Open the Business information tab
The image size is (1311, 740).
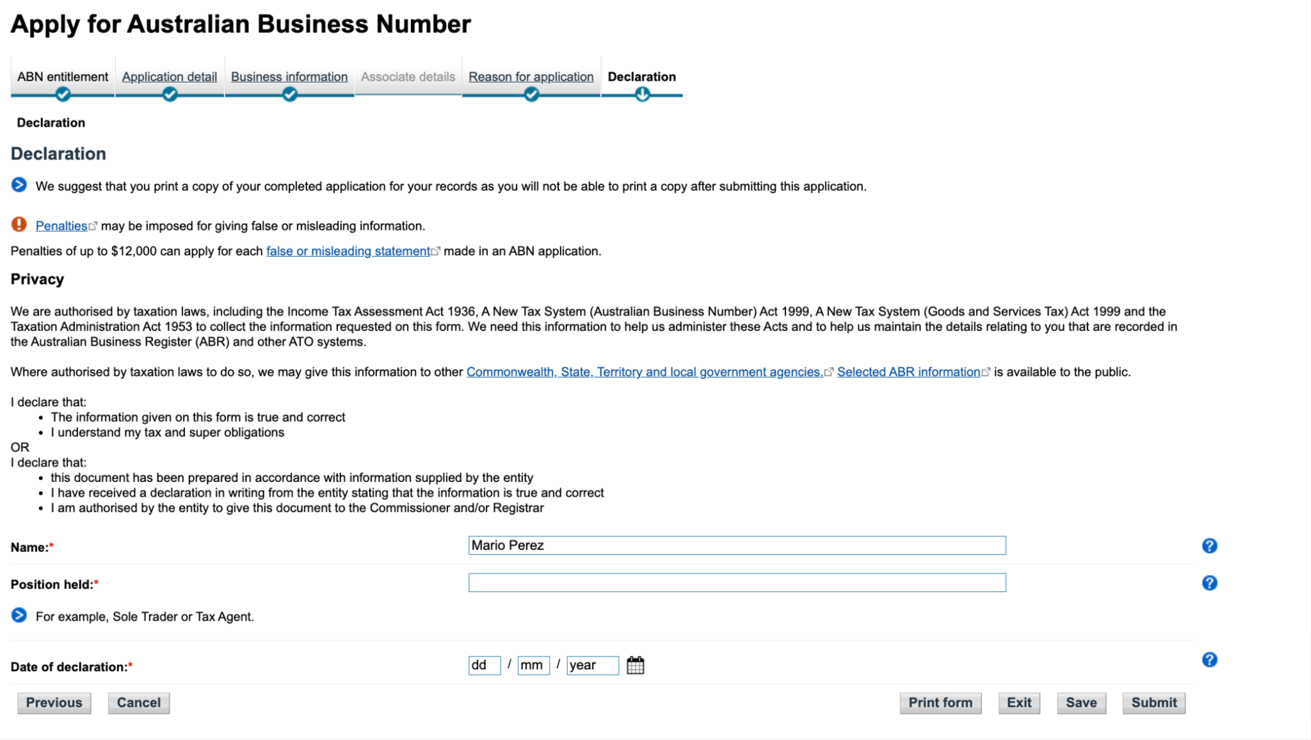click(289, 77)
